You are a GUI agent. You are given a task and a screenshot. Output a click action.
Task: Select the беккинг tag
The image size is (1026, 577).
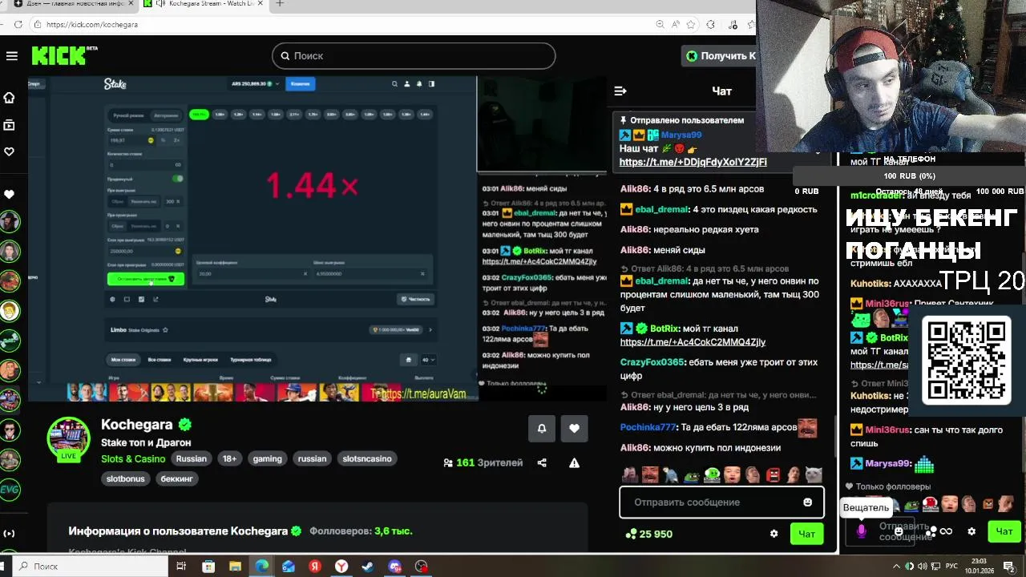(177, 478)
